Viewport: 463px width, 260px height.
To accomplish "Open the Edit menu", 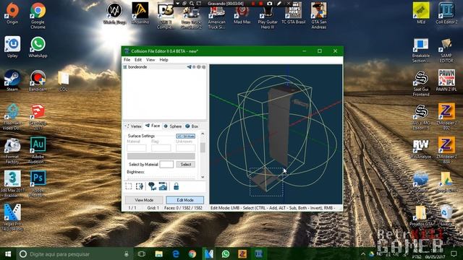I will pyautogui.click(x=138, y=59).
